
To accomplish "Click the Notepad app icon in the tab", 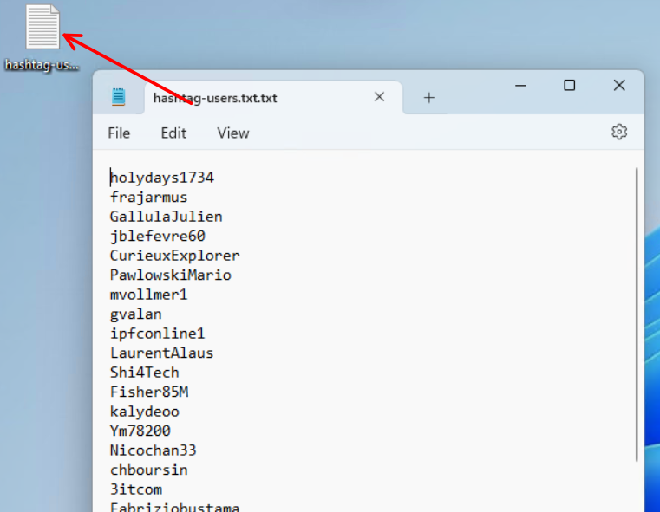I will click(119, 97).
